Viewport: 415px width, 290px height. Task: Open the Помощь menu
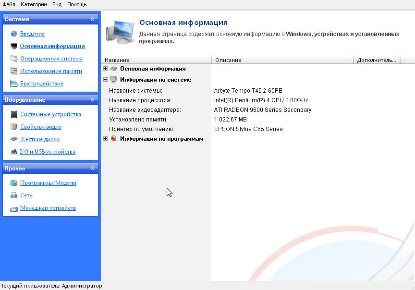[x=77, y=4]
